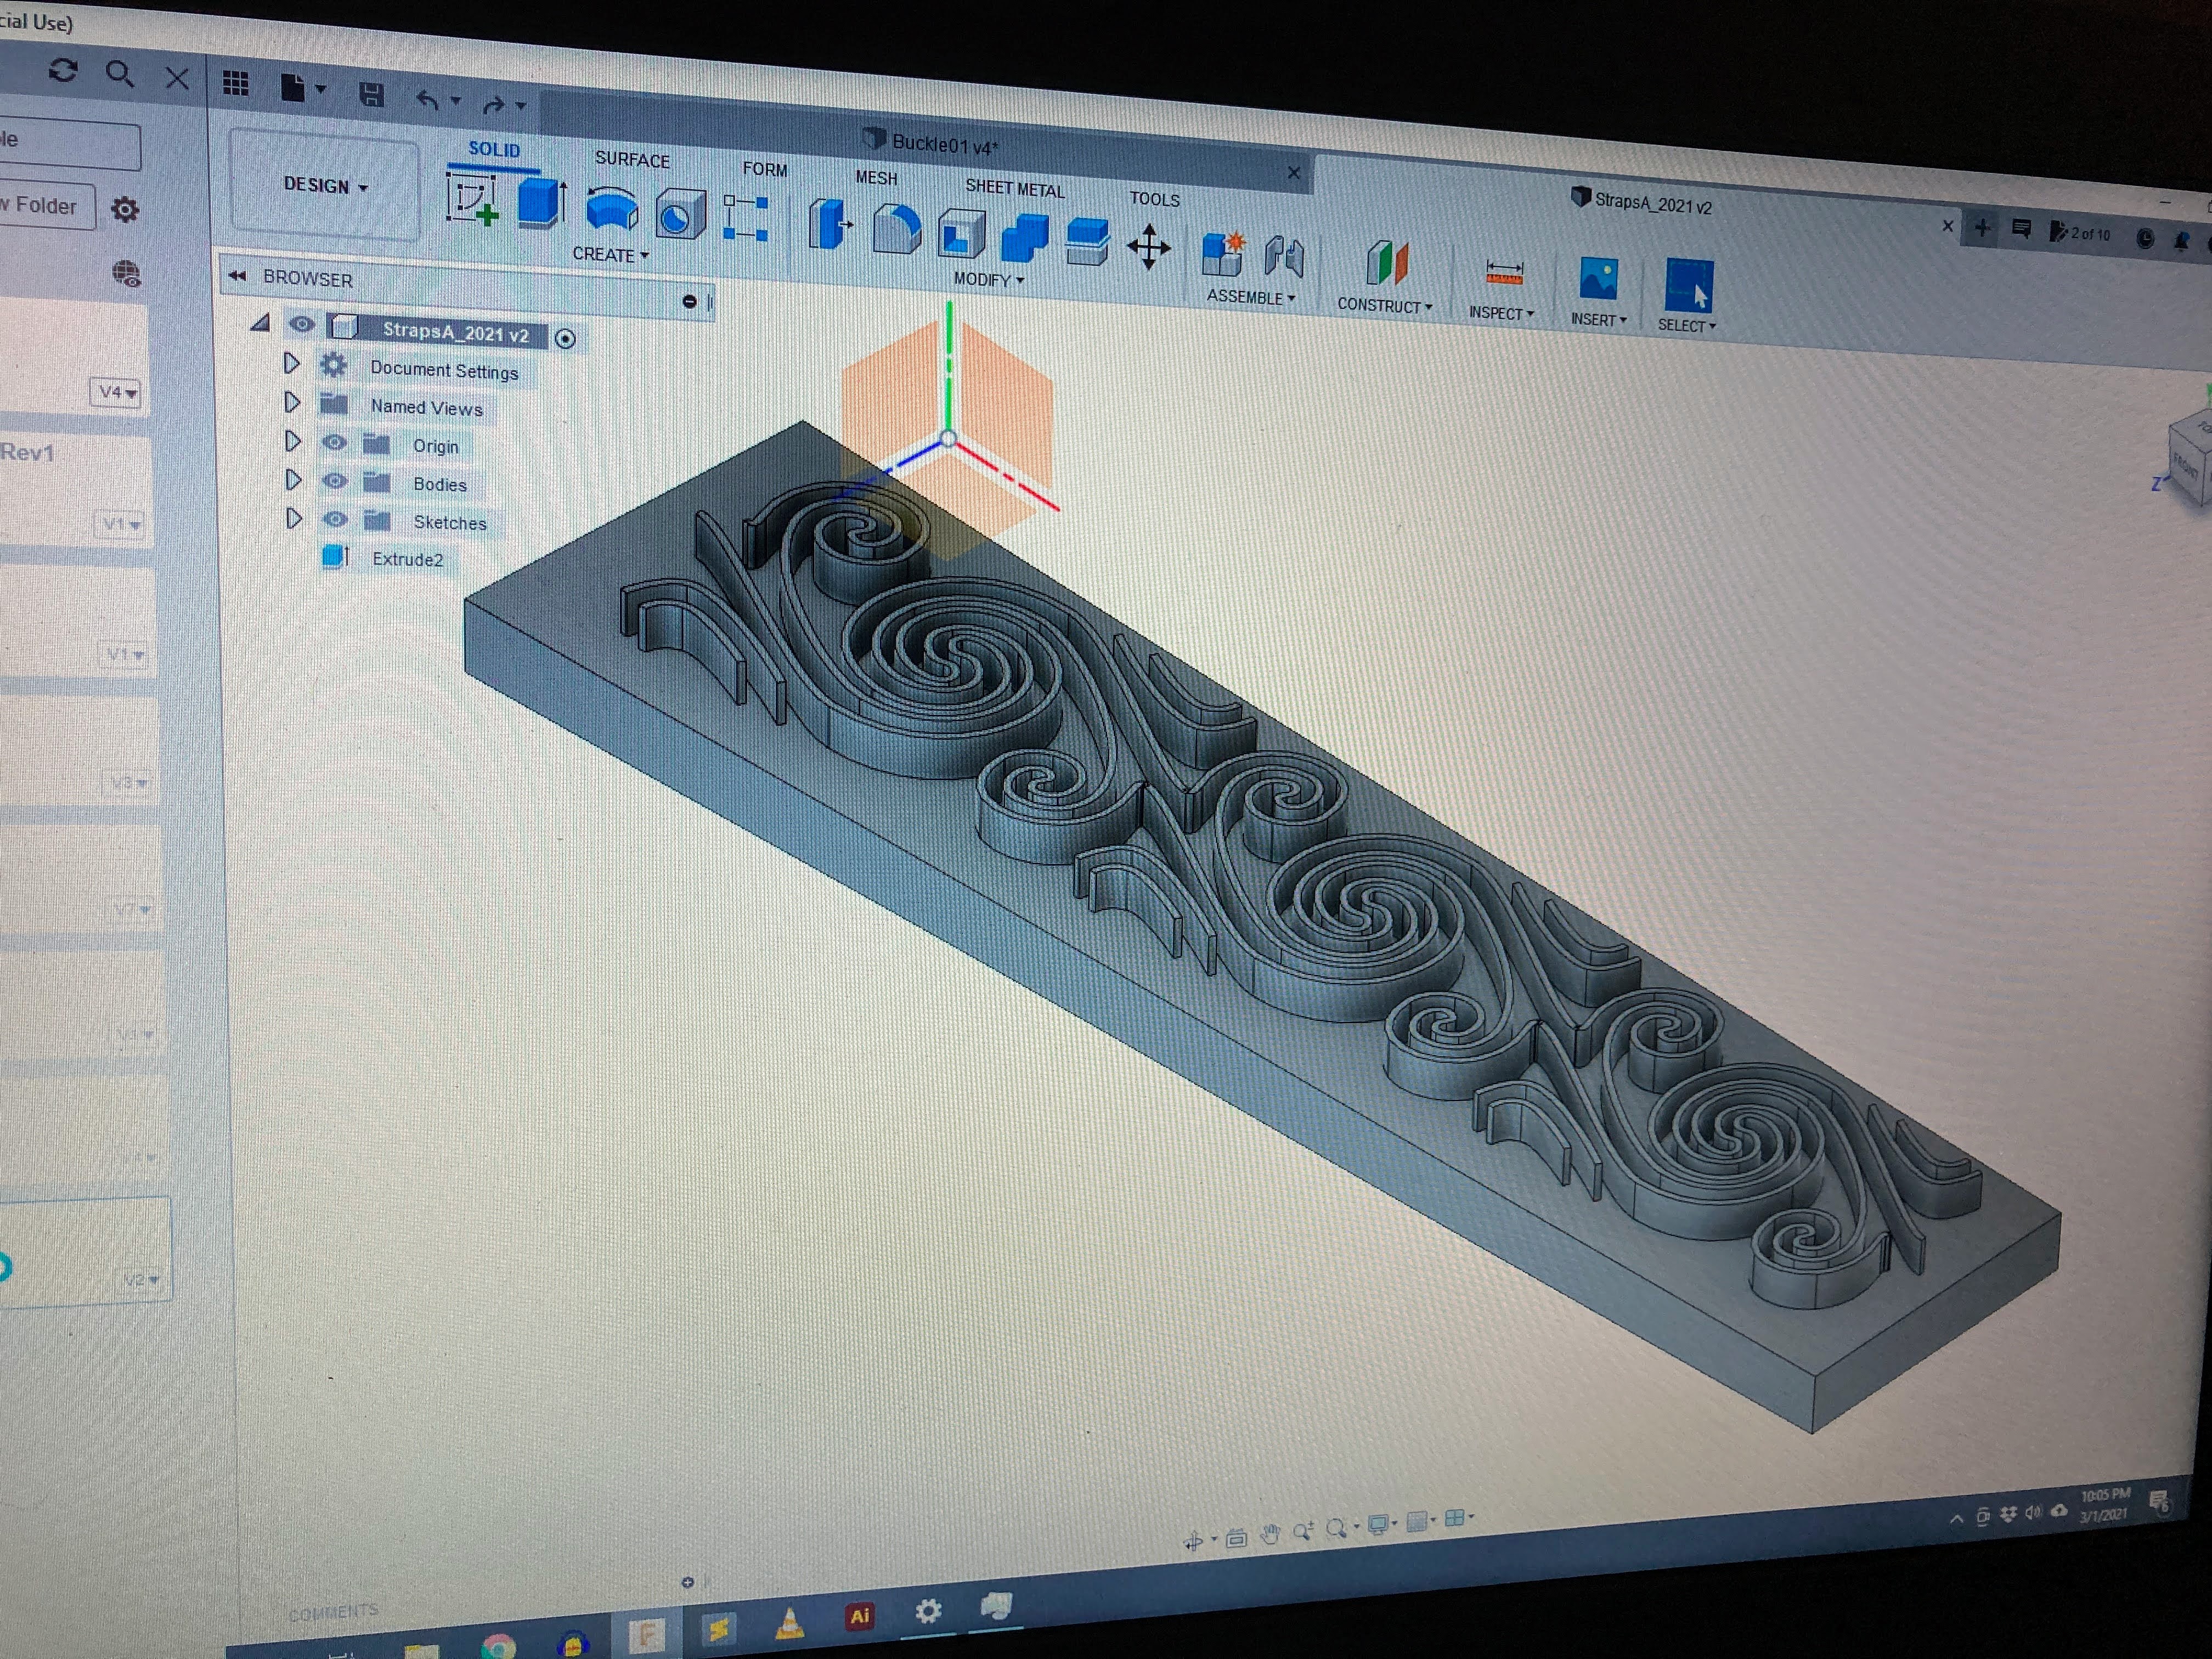This screenshot has width=2212, height=1659.
Task: Select the Hole tool
Action: coord(680,215)
